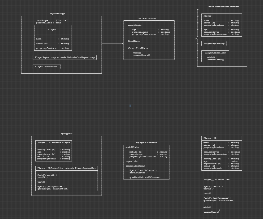This screenshot has width=263, height=219.
Task: Click the ControllerMixin label
Action: 138,48
